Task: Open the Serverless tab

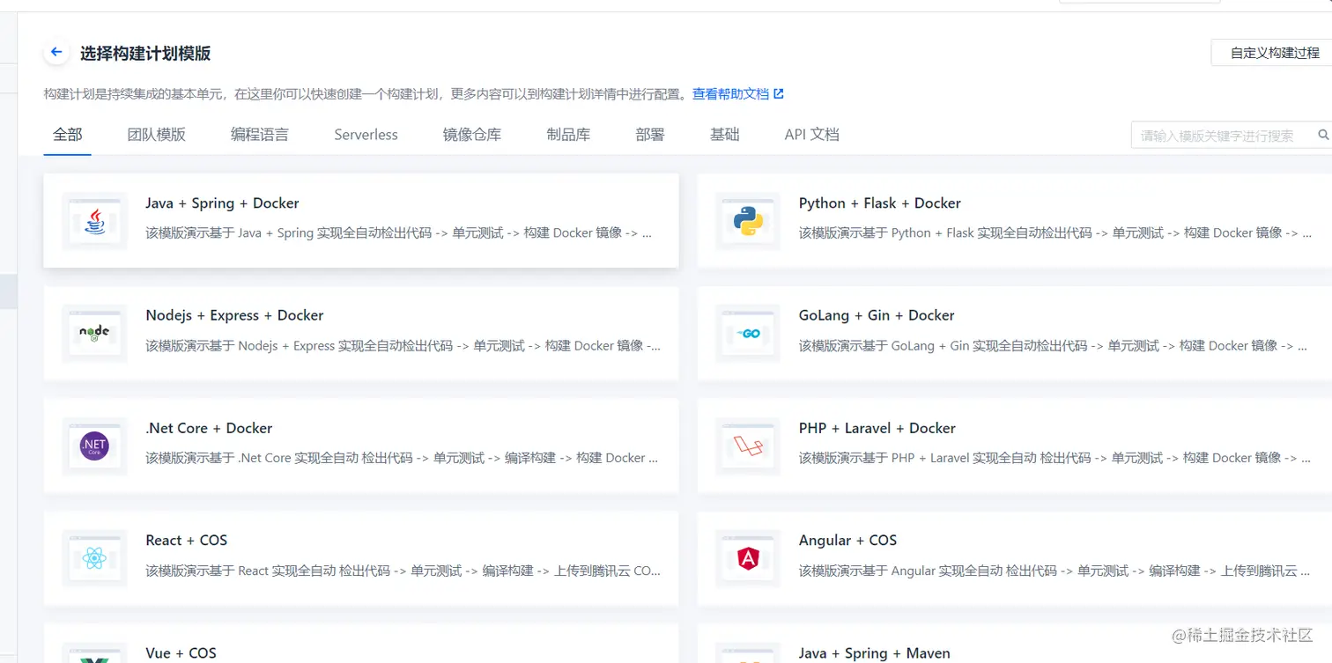Action: tap(366, 135)
